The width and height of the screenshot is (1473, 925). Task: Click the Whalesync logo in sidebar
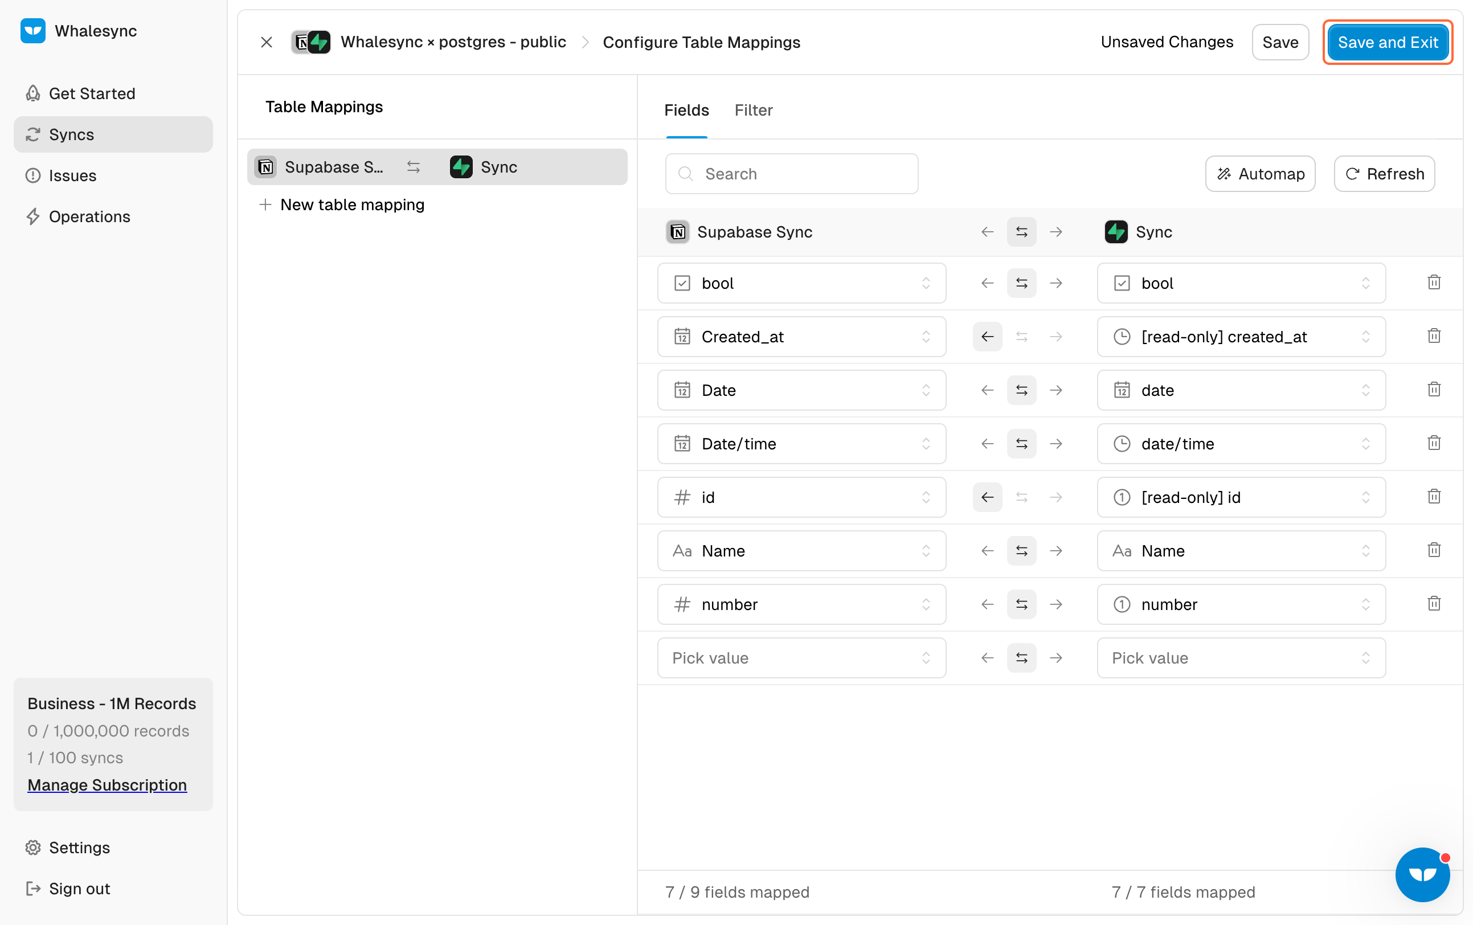coord(33,31)
